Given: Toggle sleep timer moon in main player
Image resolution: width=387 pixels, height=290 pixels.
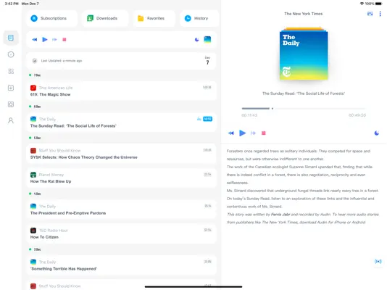Looking at the screenshot, I should [377, 133].
